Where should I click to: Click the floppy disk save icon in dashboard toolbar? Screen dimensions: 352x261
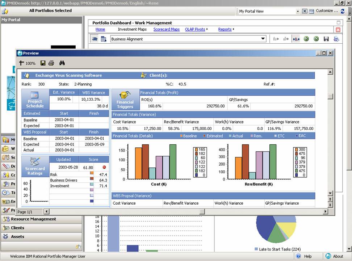[326, 39]
